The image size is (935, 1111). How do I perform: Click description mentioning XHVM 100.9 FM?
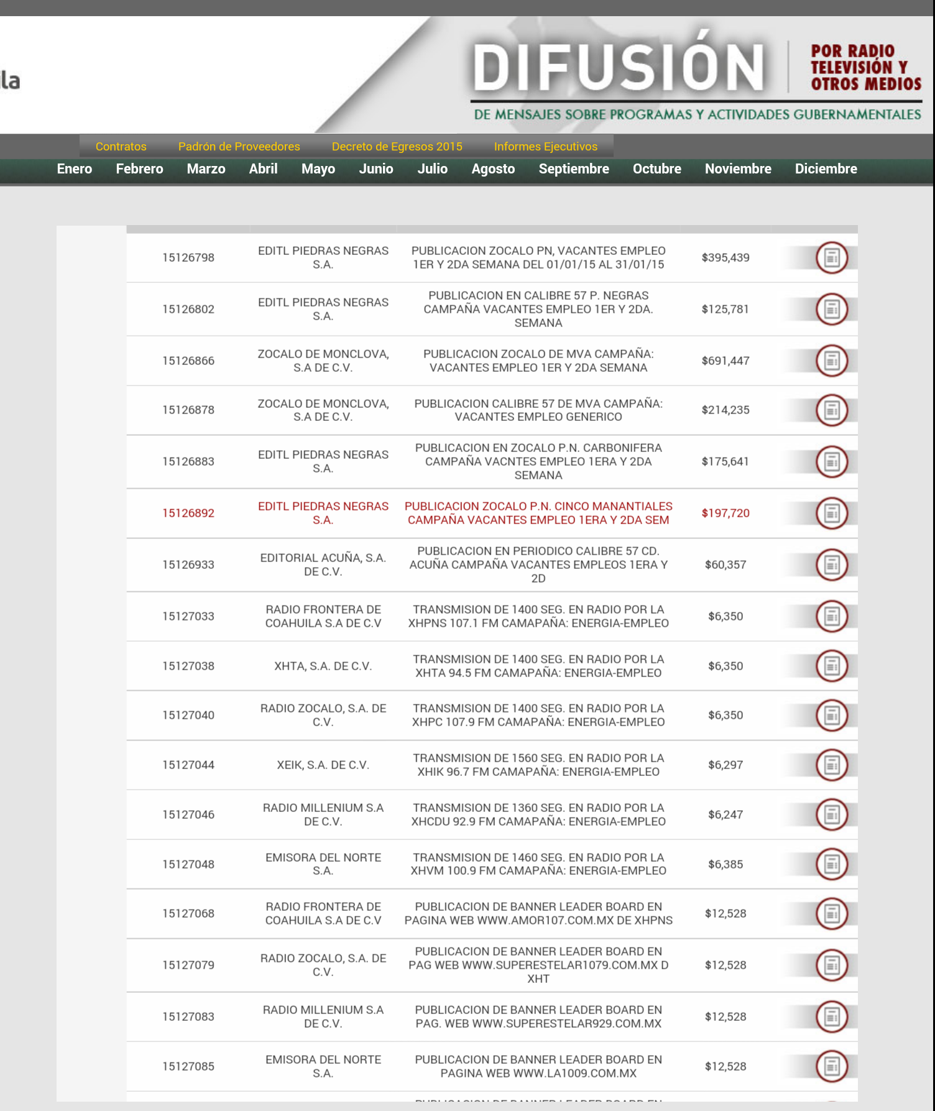coord(538,864)
